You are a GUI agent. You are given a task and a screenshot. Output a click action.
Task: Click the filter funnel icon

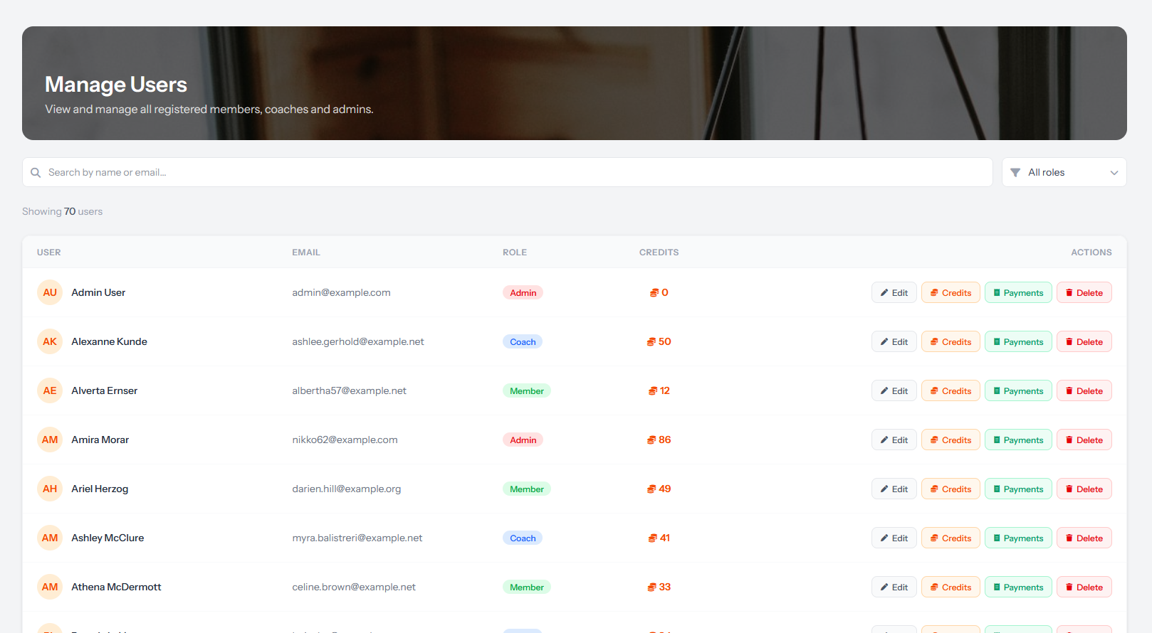1015,173
